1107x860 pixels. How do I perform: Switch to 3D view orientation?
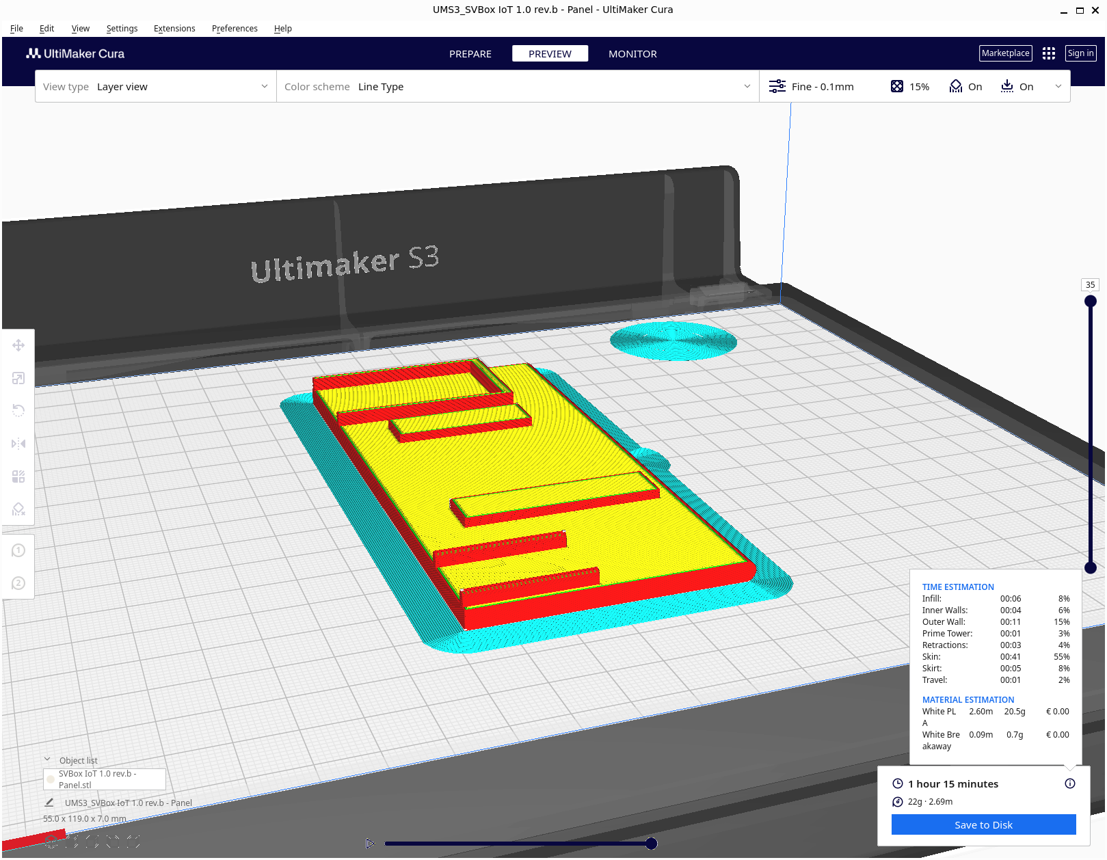[51, 842]
